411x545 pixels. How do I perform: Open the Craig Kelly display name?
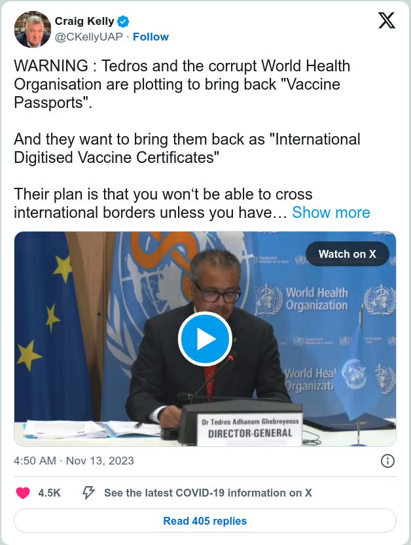[x=84, y=21]
